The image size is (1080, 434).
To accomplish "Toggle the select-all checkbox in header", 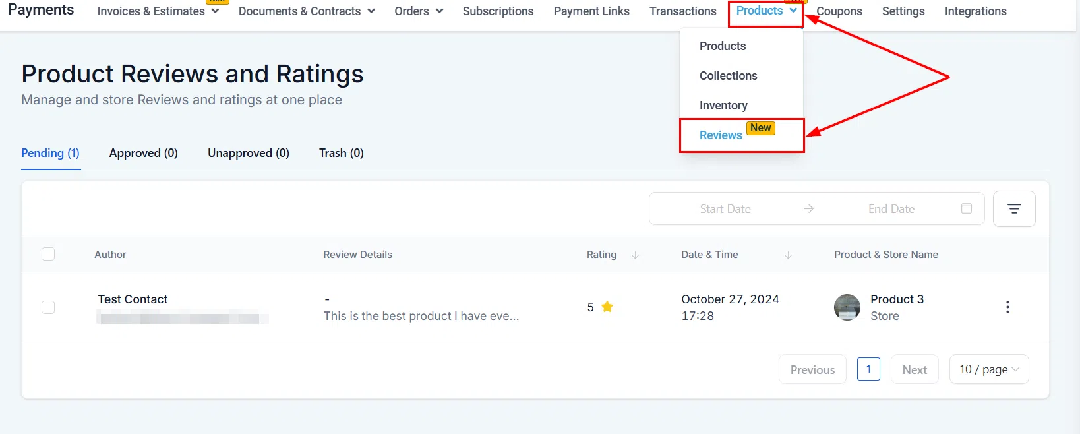I will [48, 254].
